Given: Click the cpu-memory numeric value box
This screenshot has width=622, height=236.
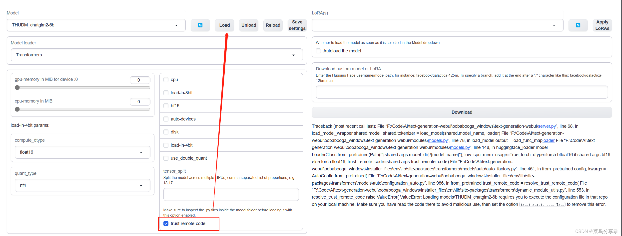Looking at the screenshot, I should [x=140, y=102].
